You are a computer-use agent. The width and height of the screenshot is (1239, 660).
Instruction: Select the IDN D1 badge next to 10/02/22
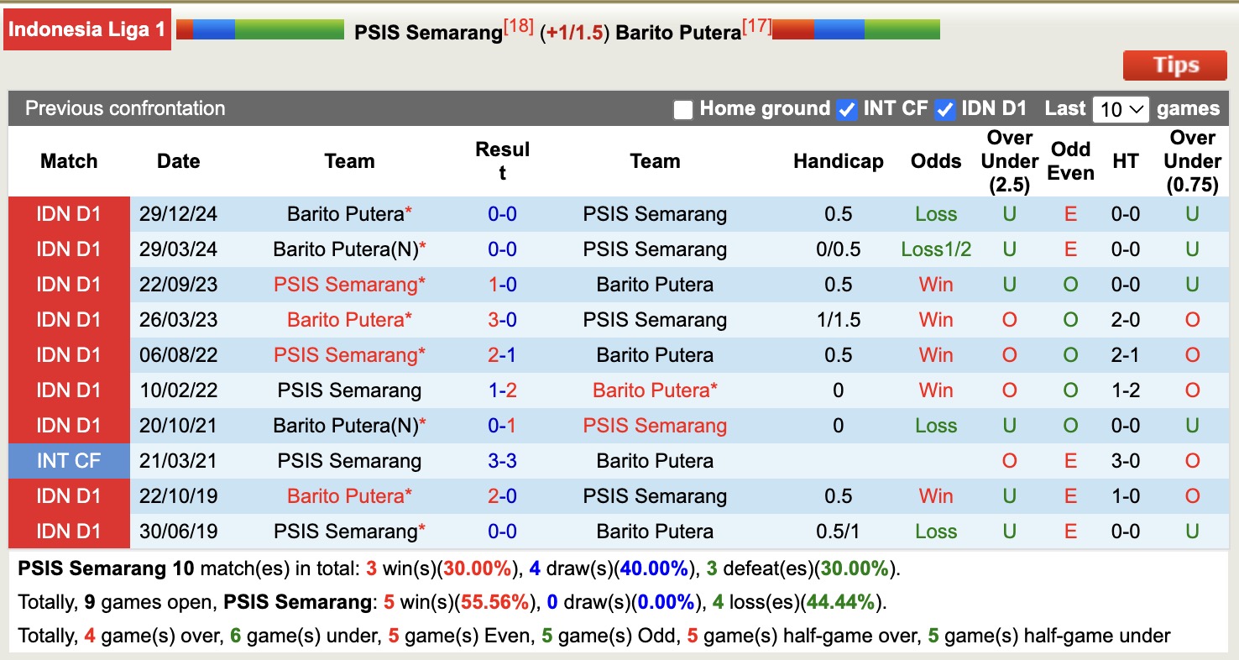click(68, 390)
